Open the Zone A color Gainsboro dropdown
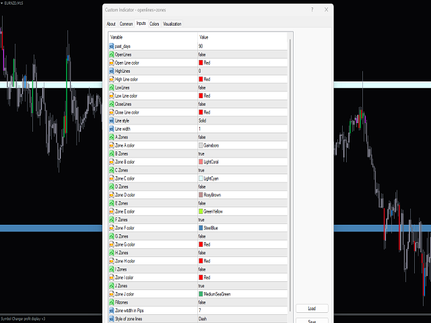This screenshot has width=431, height=323. coord(242,145)
